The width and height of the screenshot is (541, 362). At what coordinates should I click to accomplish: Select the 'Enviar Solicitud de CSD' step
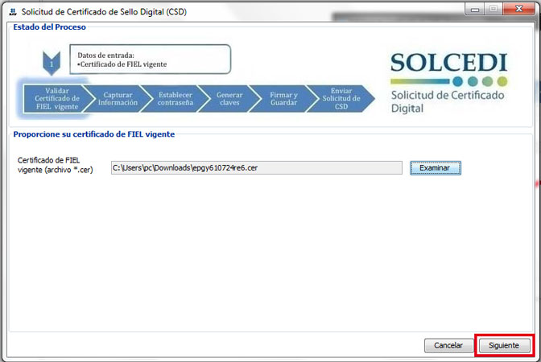click(341, 98)
